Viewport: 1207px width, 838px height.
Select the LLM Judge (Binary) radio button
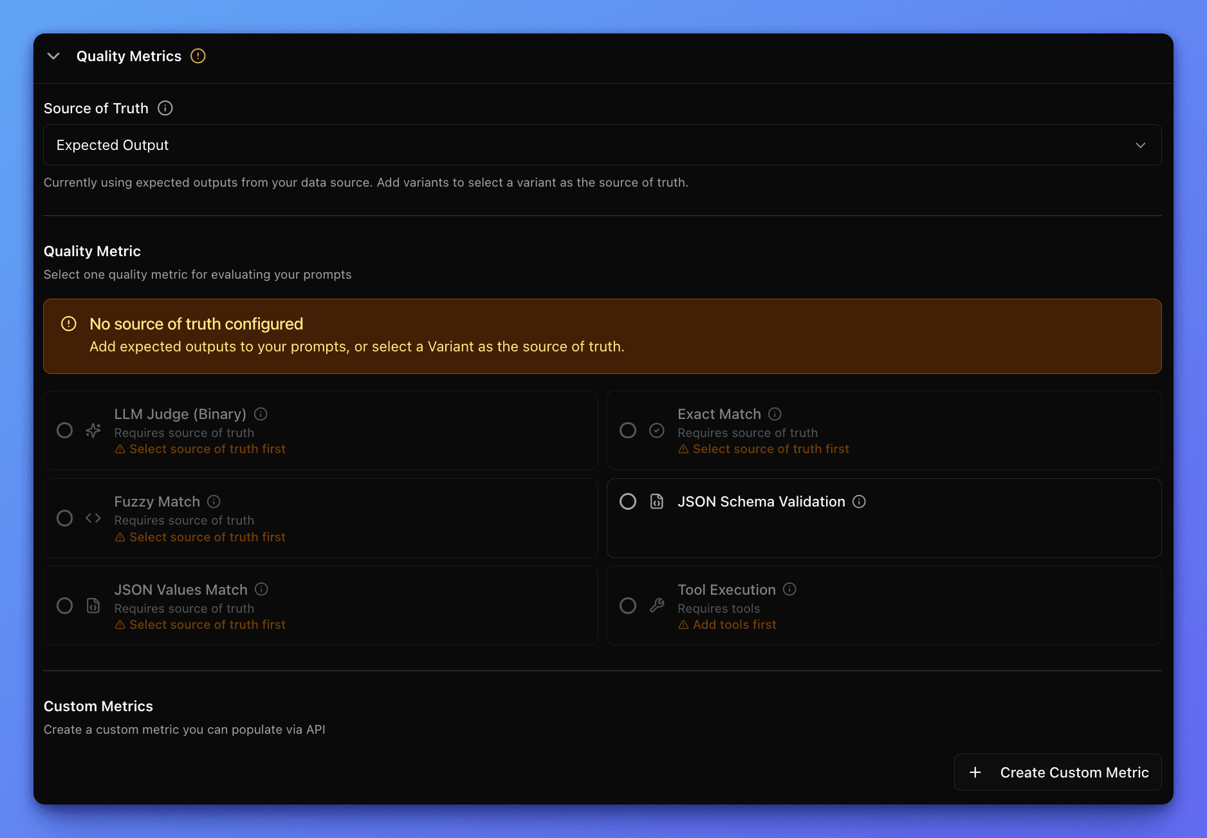point(64,430)
